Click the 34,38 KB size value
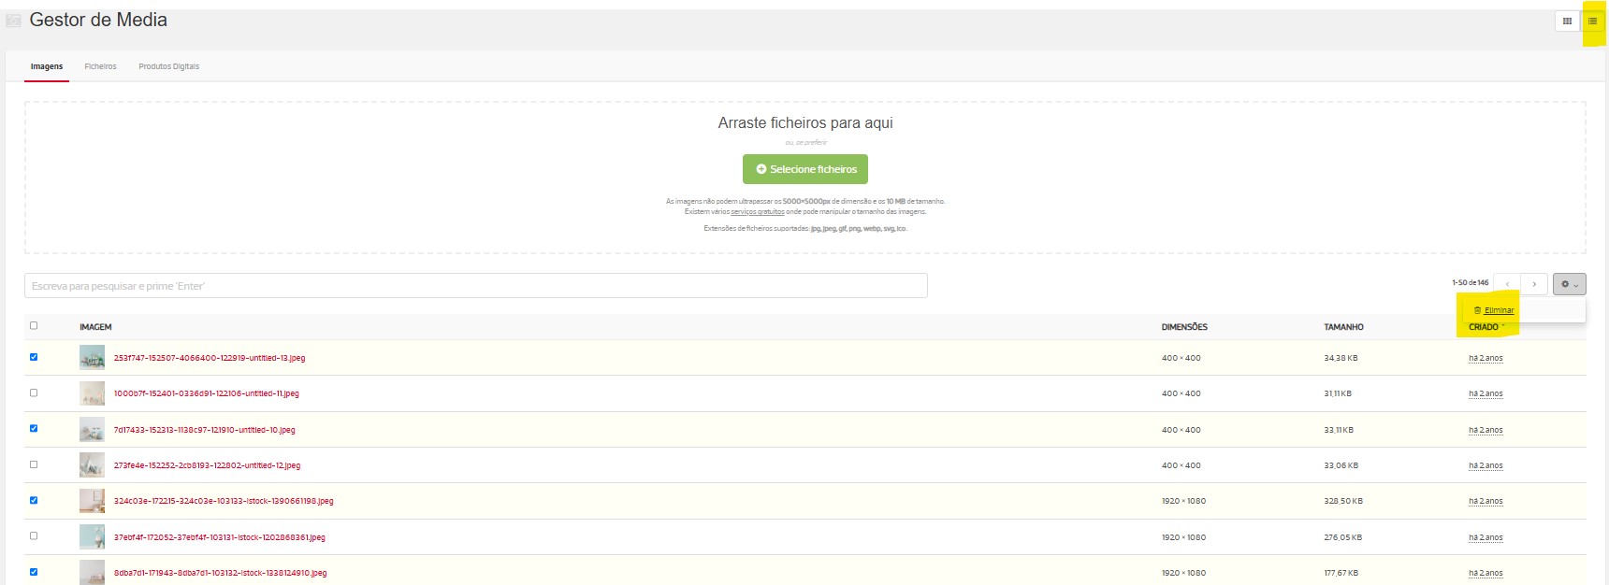1609x585 pixels. [x=1341, y=358]
